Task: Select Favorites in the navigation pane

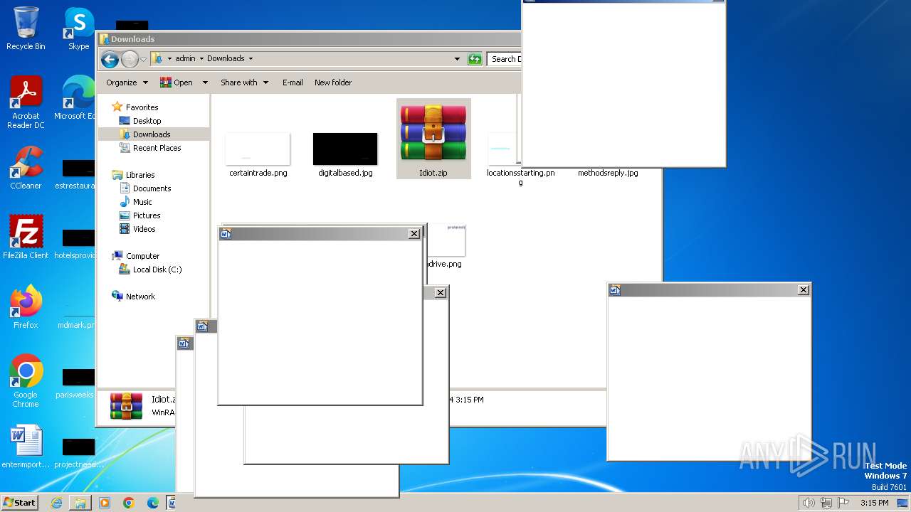Action: 142,107
